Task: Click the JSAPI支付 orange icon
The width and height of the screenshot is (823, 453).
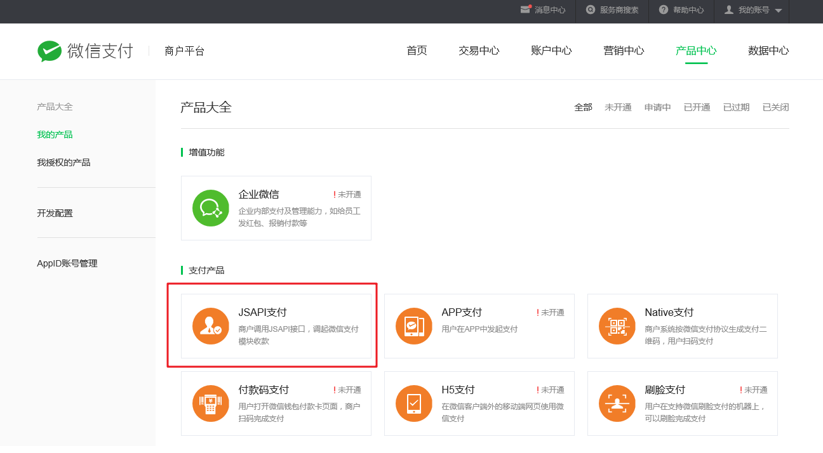Action: tap(210, 326)
